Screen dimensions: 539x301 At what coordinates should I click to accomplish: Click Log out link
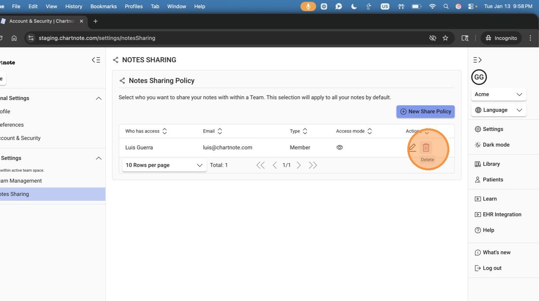click(492, 268)
